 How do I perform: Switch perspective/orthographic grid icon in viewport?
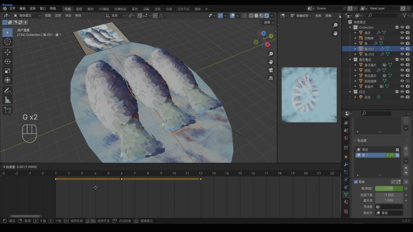271,78
